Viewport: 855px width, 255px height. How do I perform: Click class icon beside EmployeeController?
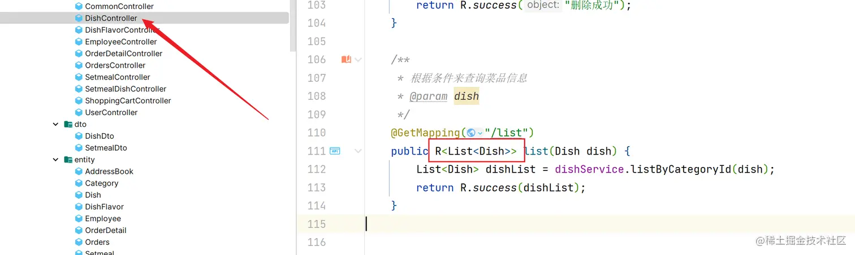(x=79, y=42)
